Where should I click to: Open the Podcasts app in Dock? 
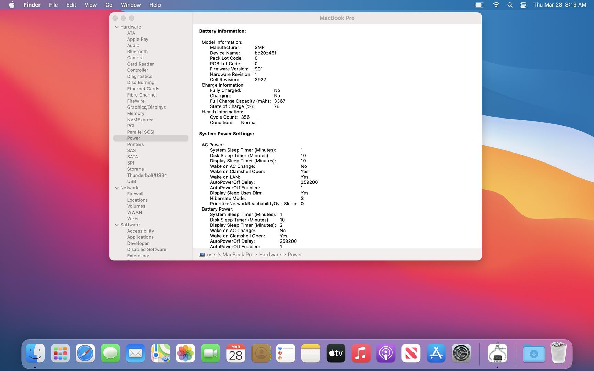tap(386, 353)
